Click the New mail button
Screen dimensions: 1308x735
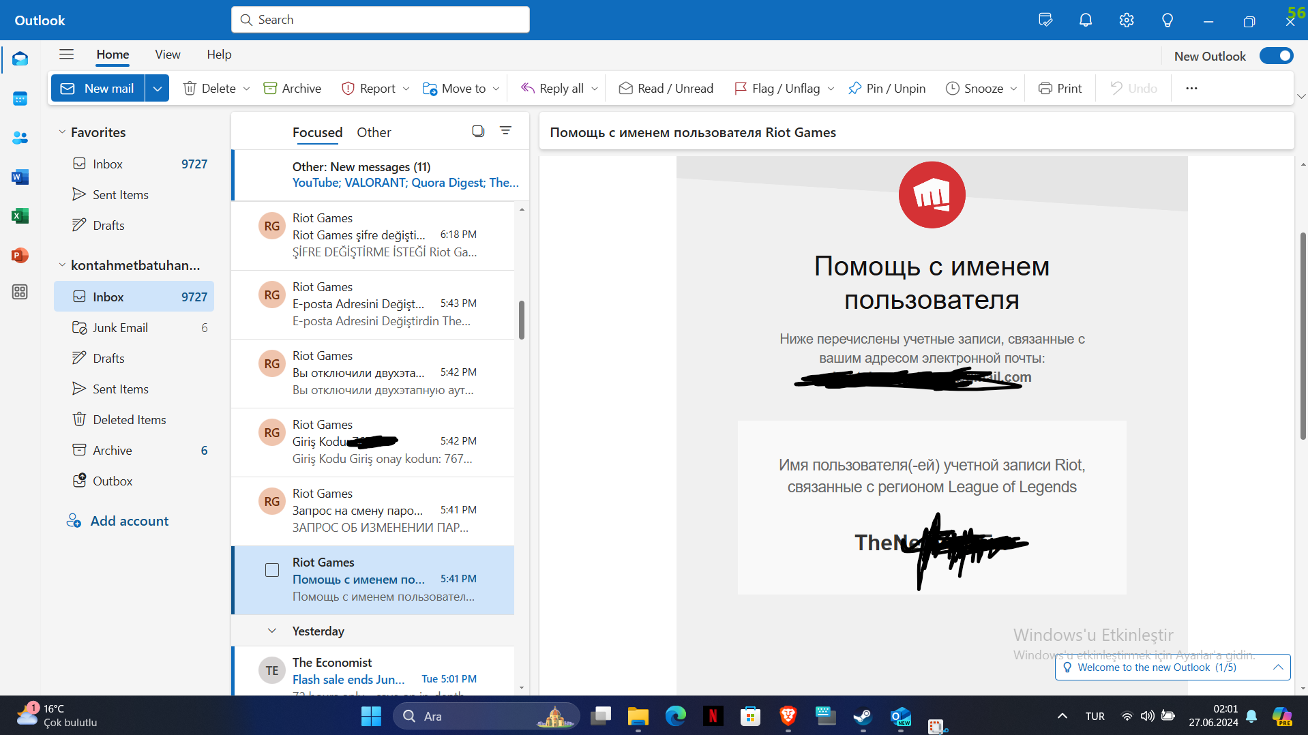tap(98, 89)
